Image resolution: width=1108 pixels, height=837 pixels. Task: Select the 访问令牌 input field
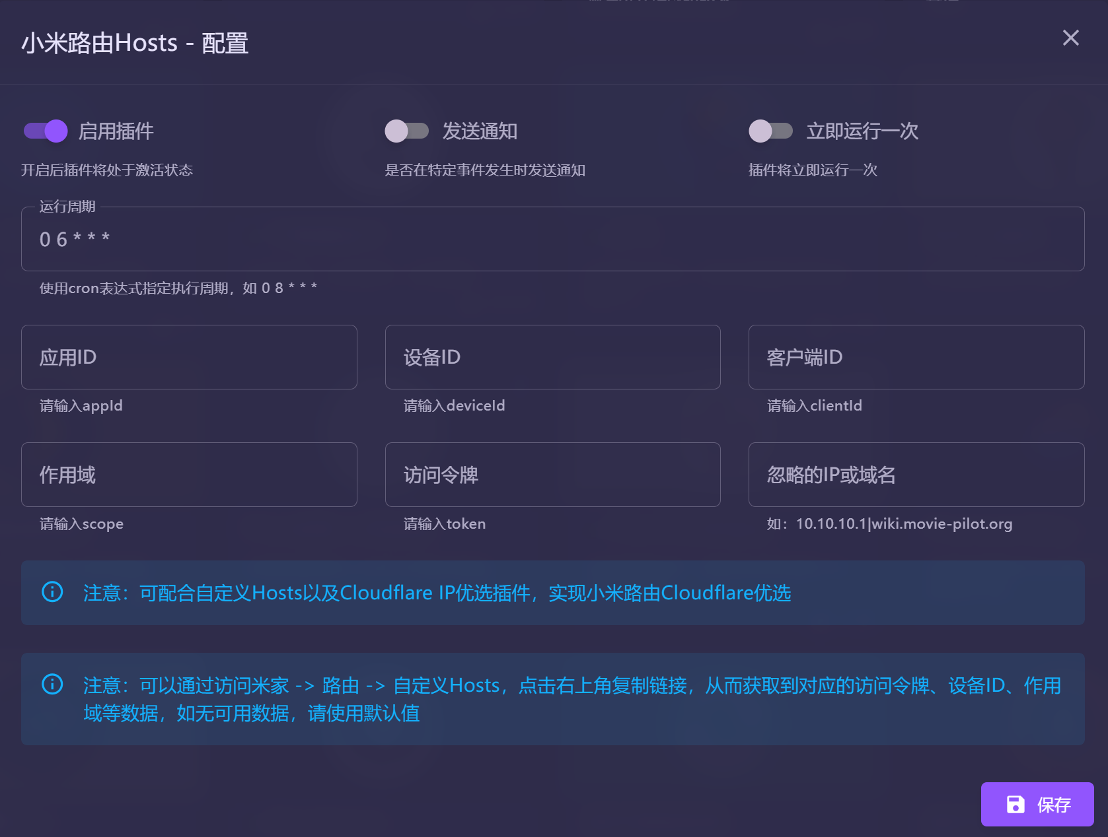(552, 475)
